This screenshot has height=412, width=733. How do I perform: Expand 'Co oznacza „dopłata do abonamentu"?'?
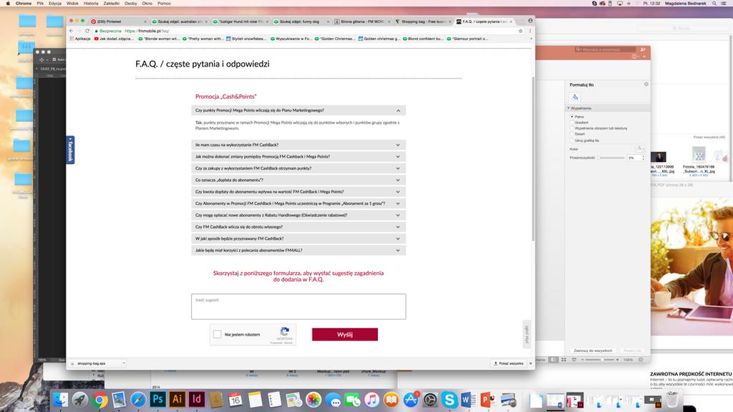tap(298, 181)
